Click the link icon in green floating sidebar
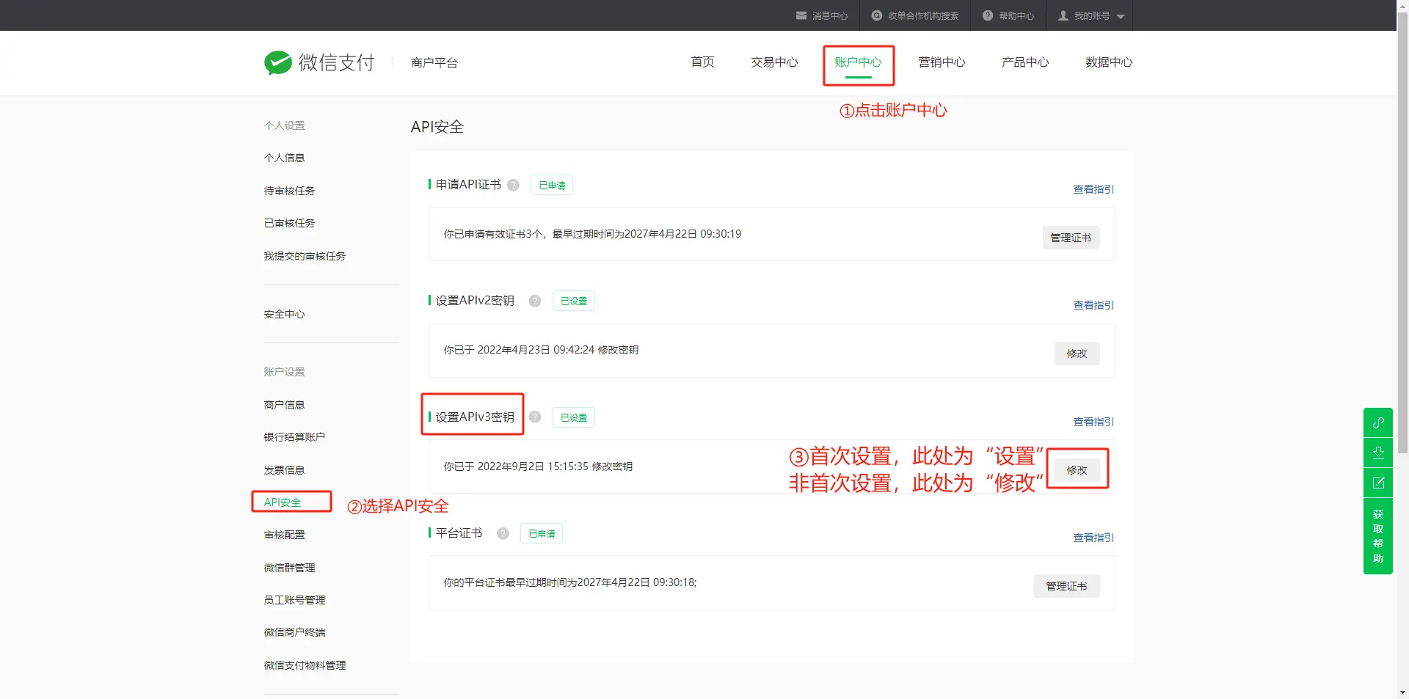 click(1378, 422)
